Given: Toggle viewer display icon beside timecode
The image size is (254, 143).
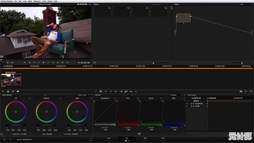Looking at the screenshot, I should click(90, 4).
